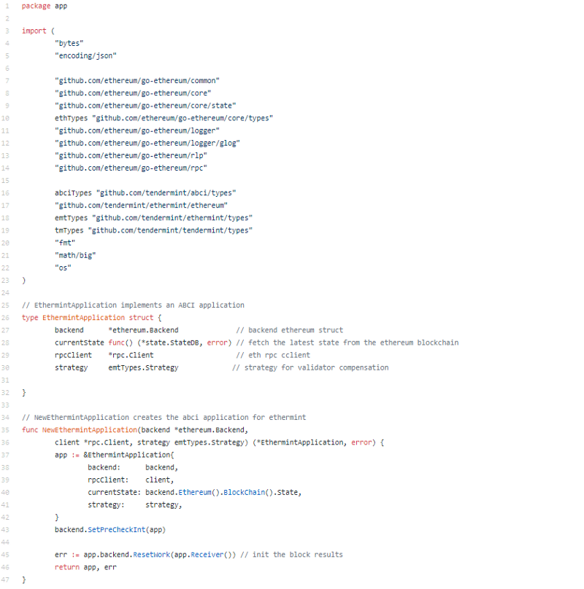Click the 'package' keyword on the first line
Image resolution: width=584 pixels, height=589 pixels.
click(36, 7)
